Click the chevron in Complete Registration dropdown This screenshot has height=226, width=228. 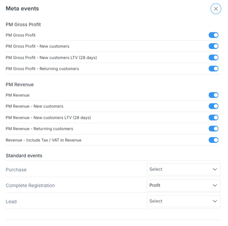[215, 185]
